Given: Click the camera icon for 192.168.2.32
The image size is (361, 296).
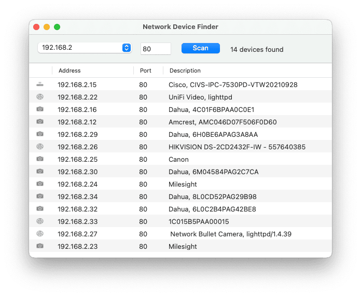Looking at the screenshot, I should [x=40, y=208].
